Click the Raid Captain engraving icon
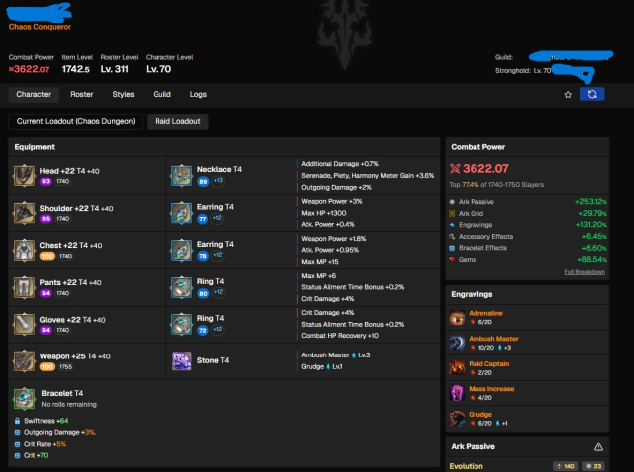This screenshot has width=634, height=472. (x=458, y=368)
